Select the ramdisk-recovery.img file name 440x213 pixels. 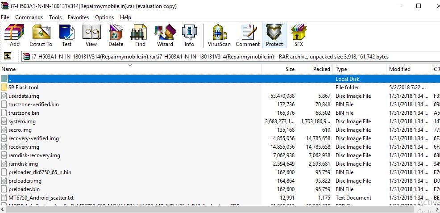click(x=34, y=155)
